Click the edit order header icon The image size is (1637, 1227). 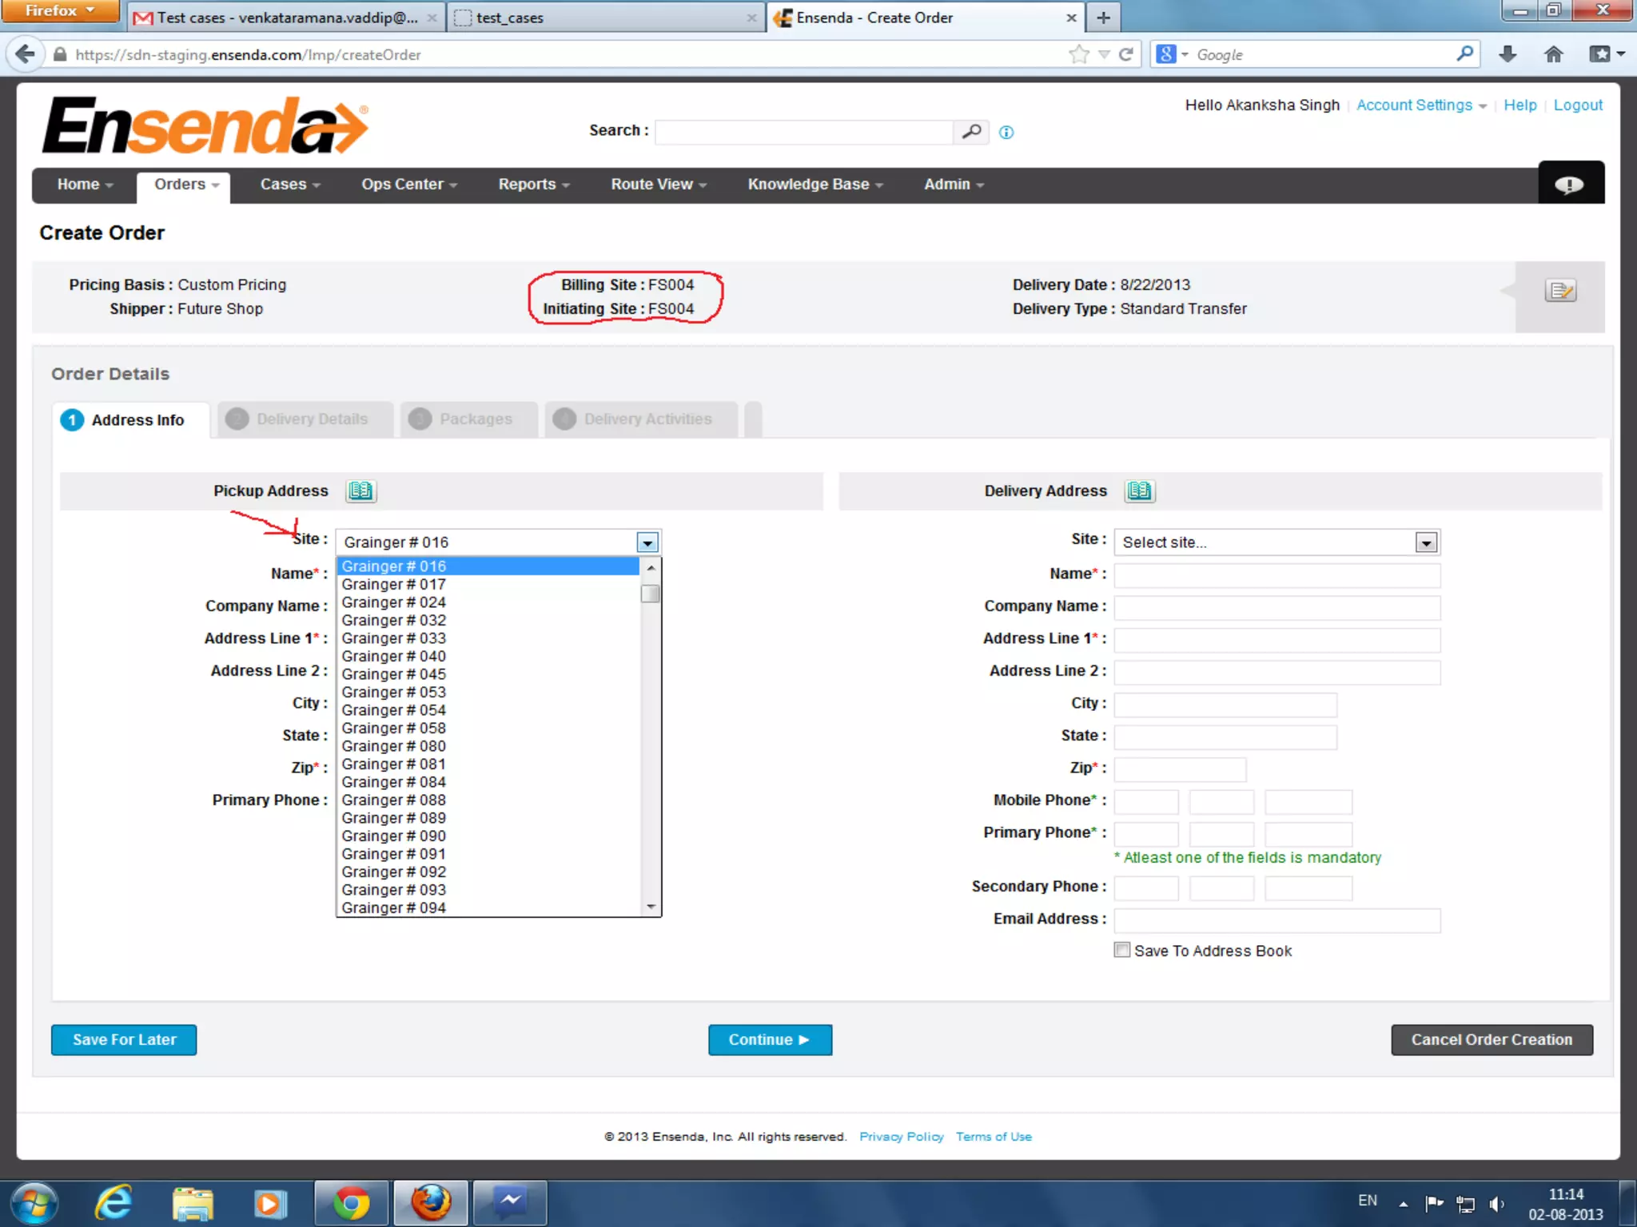pyautogui.click(x=1559, y=291)
